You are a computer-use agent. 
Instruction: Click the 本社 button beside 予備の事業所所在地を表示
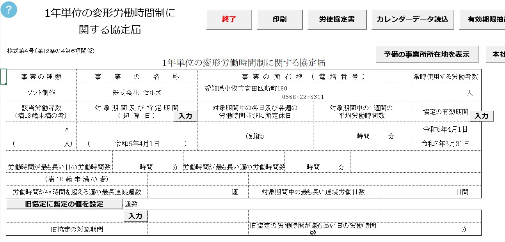(x=496, y=55)
